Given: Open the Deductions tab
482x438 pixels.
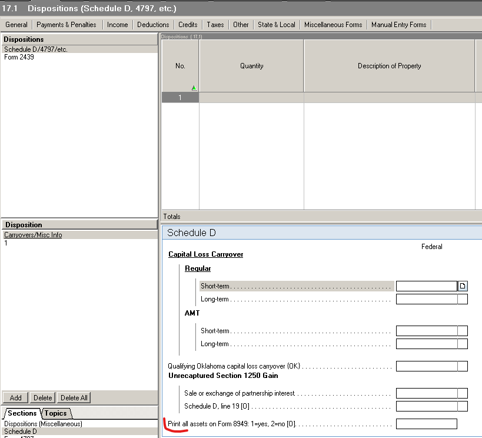Looking at the screenshot, I should point(152,25).
